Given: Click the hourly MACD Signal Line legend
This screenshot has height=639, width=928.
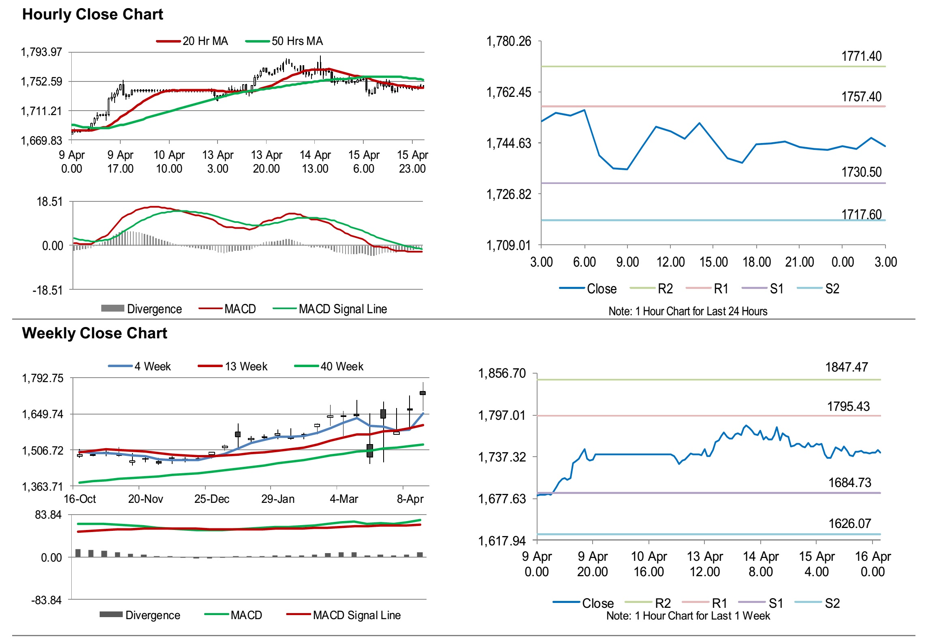Looking at the screenshot, I should click(342, 309).
